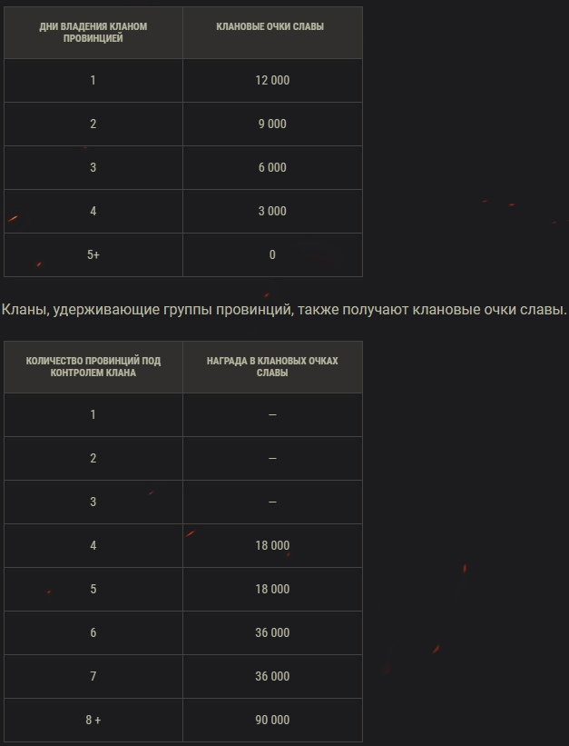
Task: Select the dash reward cell for 1 province
Action: pos(272,415)
